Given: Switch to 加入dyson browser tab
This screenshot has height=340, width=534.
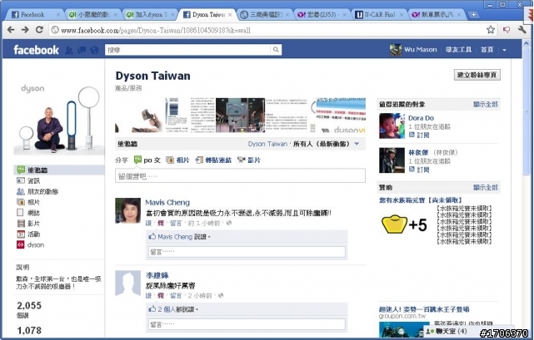Looking at the screenshot, I should point(151,15).
